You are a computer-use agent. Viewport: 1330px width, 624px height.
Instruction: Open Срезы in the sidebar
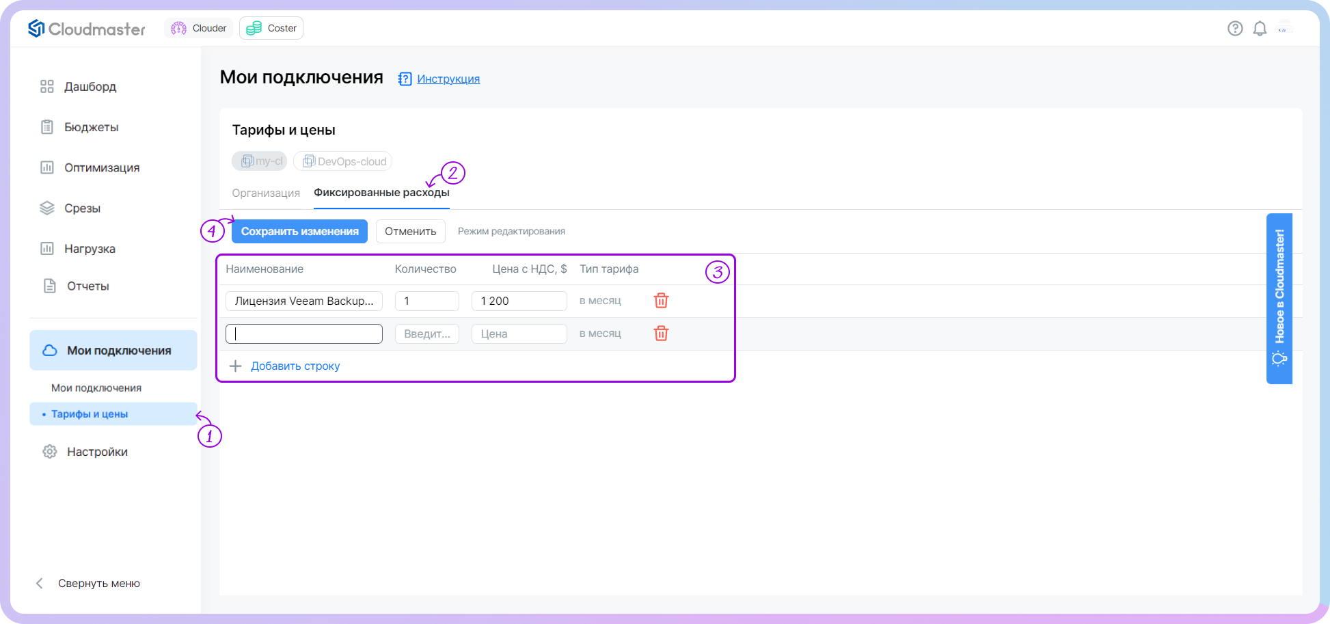(x=82, y=208)
